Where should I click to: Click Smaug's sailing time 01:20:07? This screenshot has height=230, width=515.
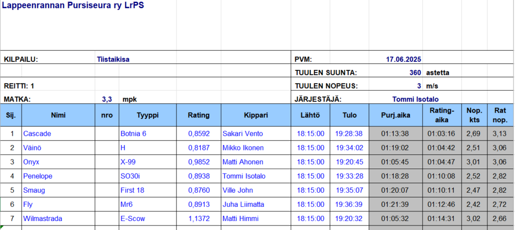[396, 190]
